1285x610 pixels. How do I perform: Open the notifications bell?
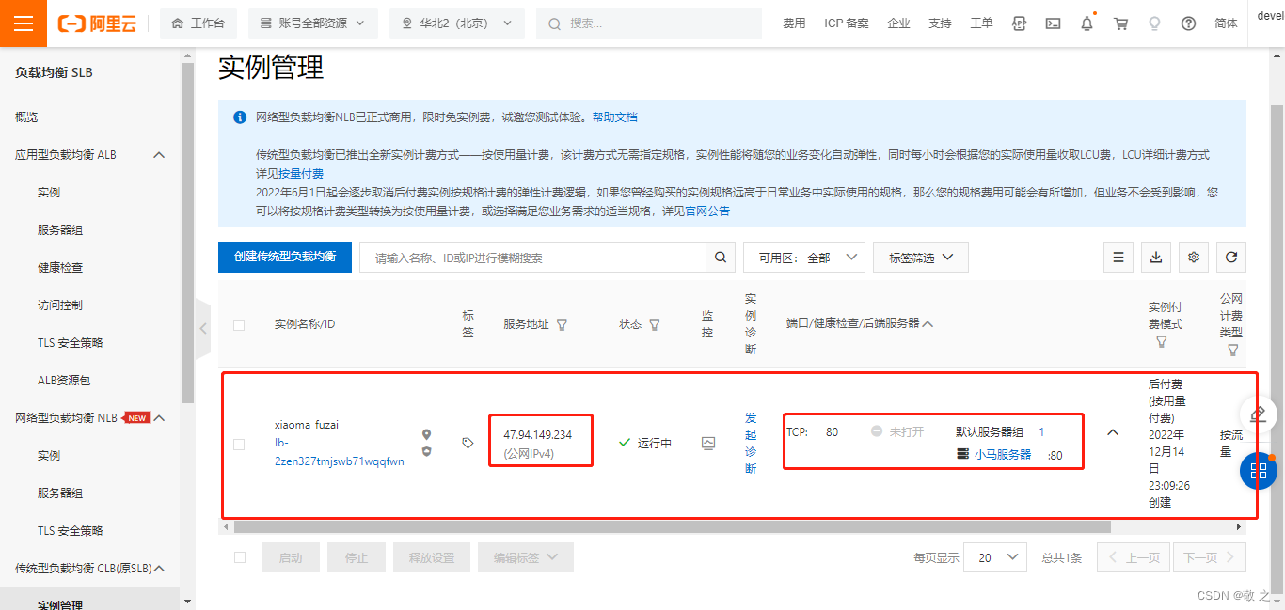(x=1087, y=23)
